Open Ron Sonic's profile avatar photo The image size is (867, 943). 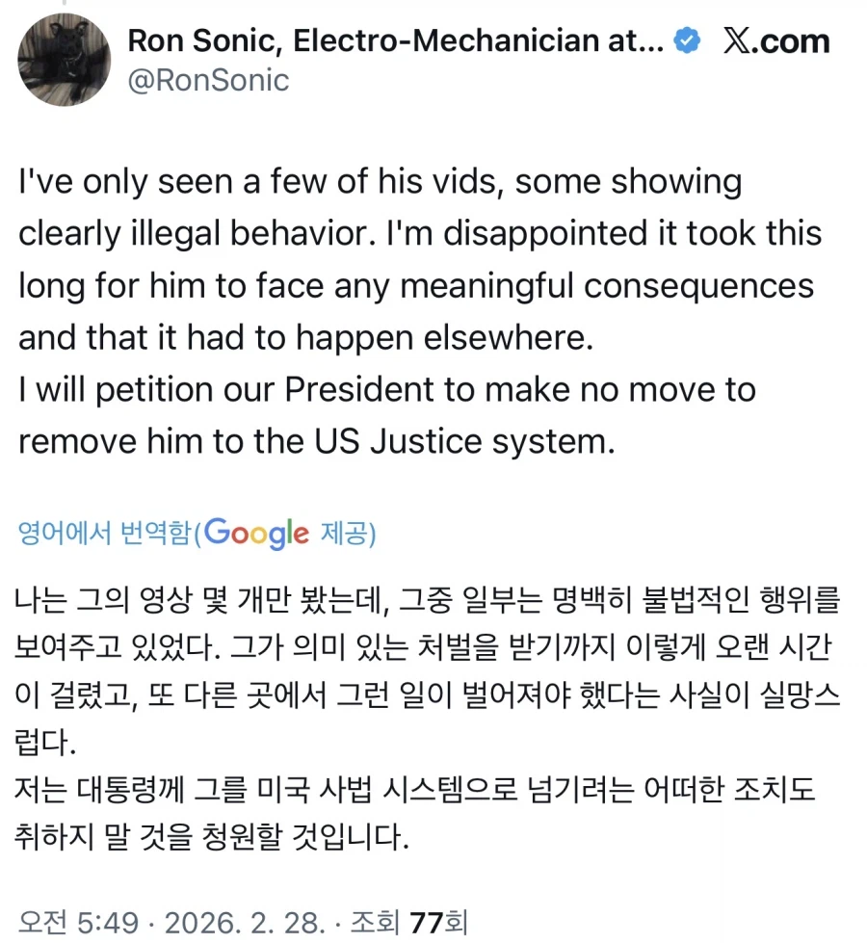pyautogui.click(x=65, y=61)
